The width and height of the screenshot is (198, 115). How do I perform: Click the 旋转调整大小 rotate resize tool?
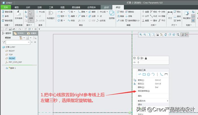(x=132, y=20)
